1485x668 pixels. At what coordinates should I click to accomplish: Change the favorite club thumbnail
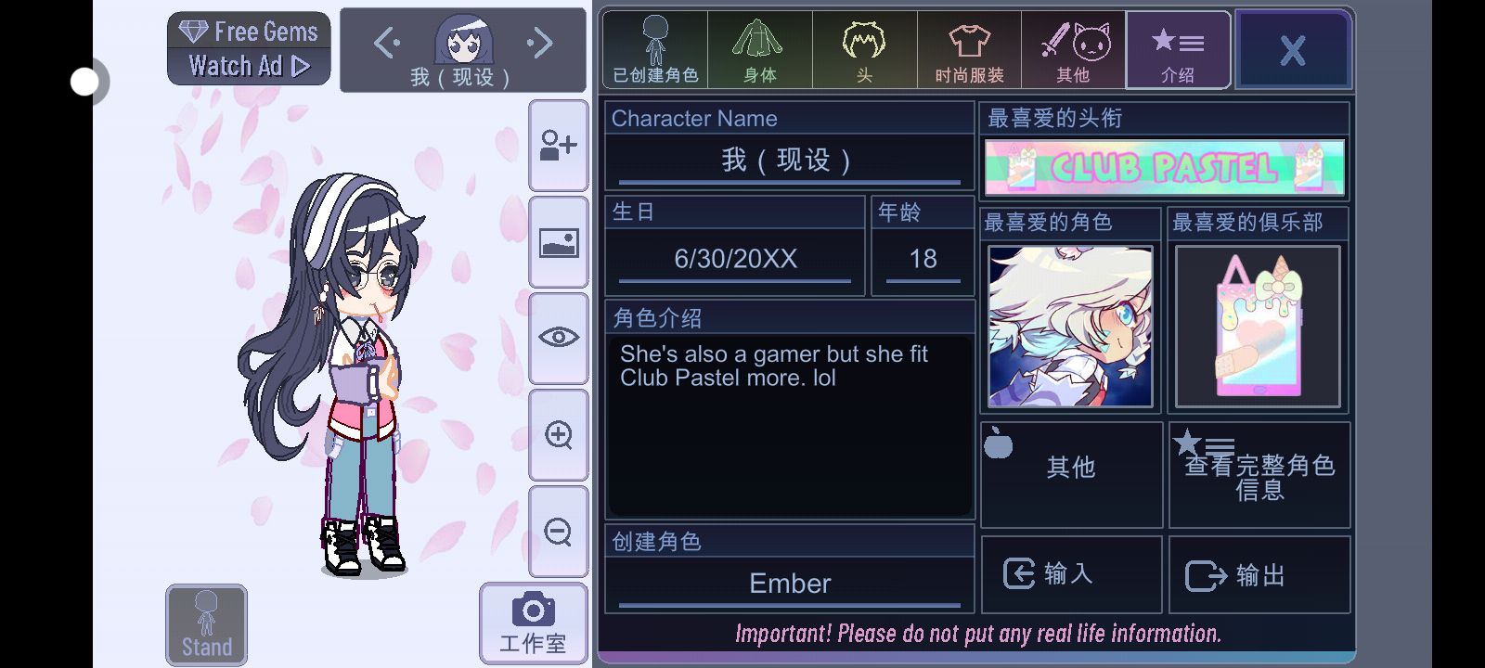pos(1259,327)
